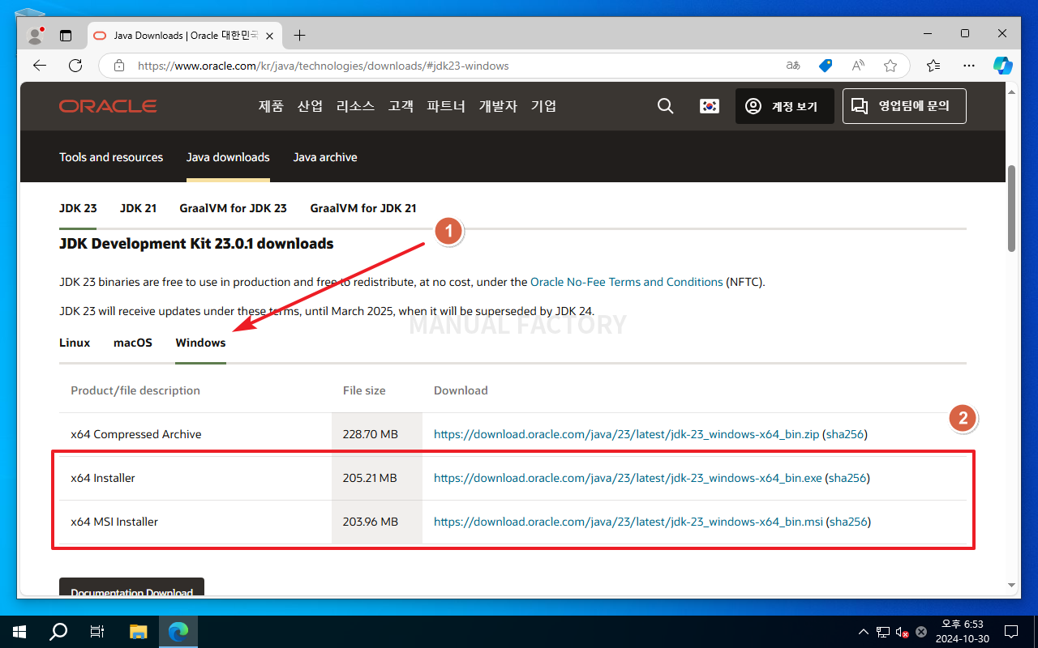Open the Copilot sidebar icon
This screenshot has height=648, width=1038.
pyautogui.click(x=1004, y=66)
